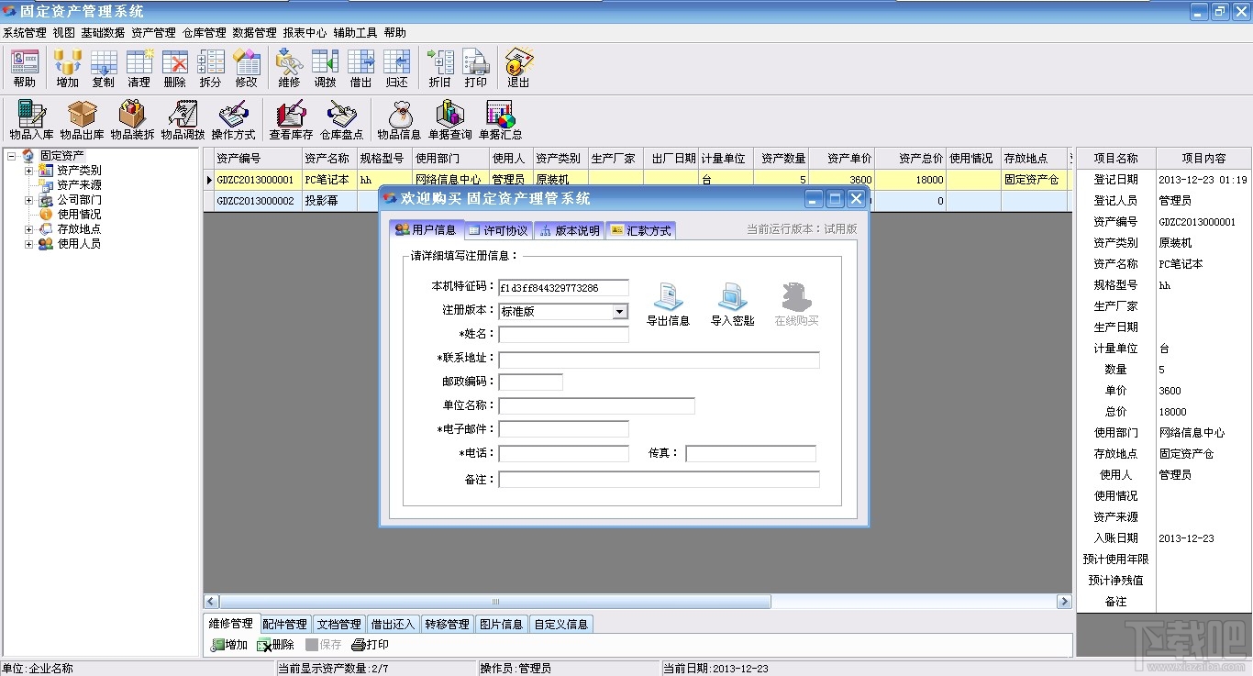Click the 退出 exit toolbar icon
Screen dimensions: 1253x676
tap(518, 68)
